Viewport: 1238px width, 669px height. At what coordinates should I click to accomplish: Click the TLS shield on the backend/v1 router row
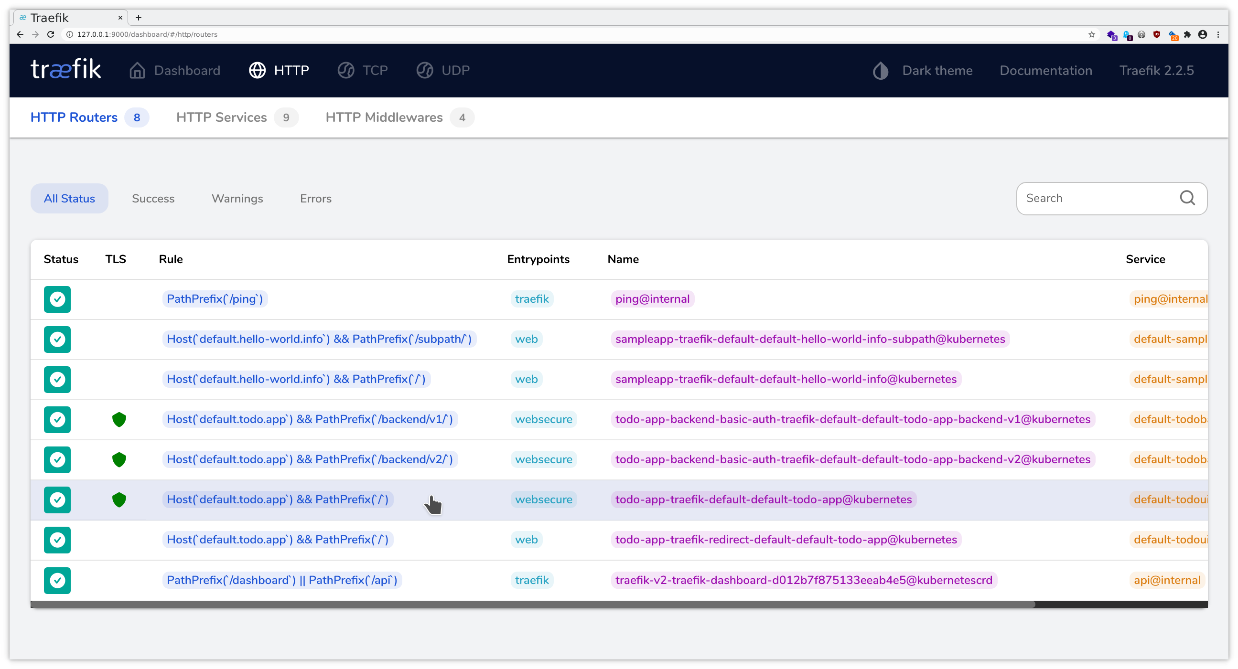coord(119,419)
